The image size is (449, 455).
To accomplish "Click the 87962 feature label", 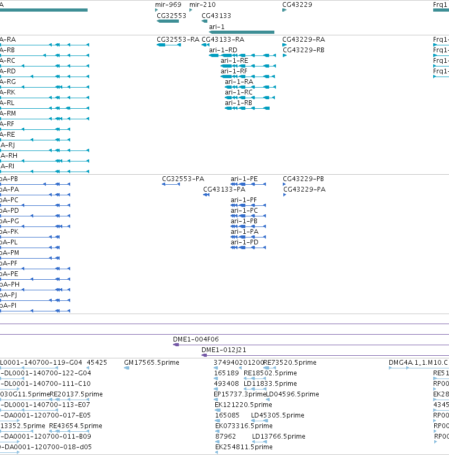I will click(x=225, y=437).
